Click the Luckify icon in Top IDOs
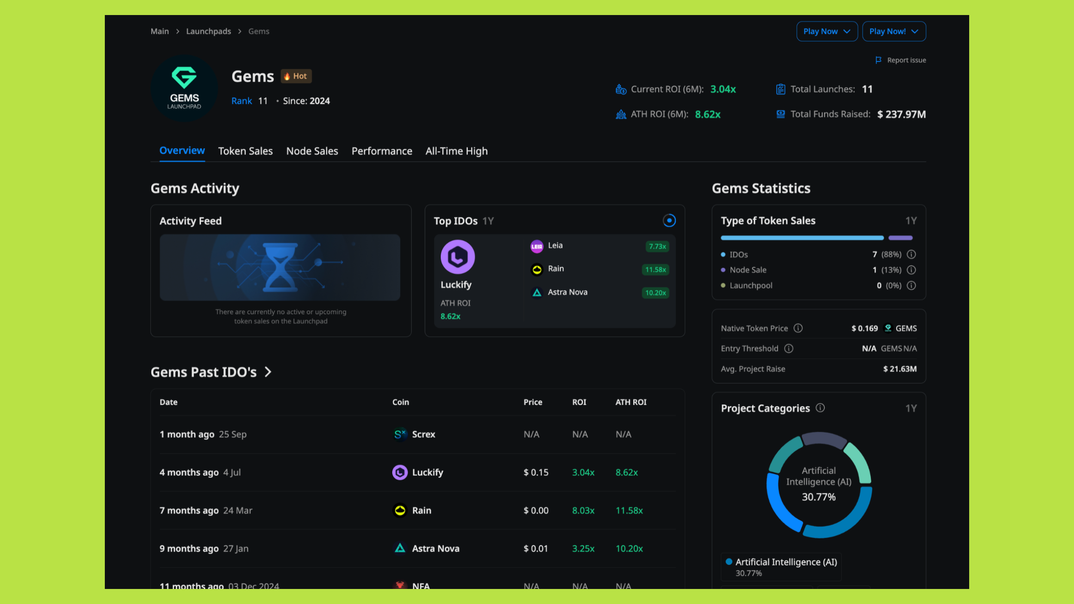The image size is (1074, 604). [x=458, y=257]
